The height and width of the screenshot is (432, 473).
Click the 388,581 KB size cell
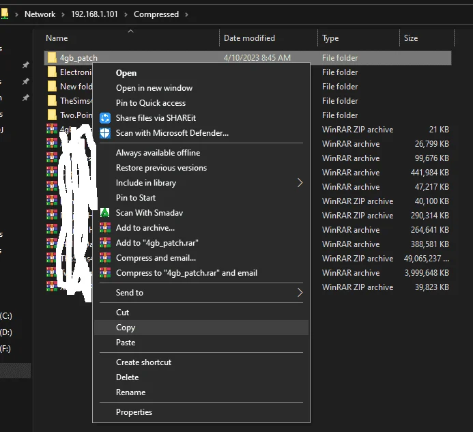(430, 244)
